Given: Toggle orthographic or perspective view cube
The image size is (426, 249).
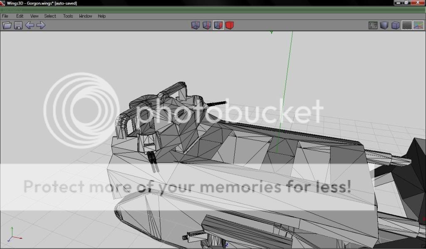Looking at the screenshot, I should tap(395, 25).
